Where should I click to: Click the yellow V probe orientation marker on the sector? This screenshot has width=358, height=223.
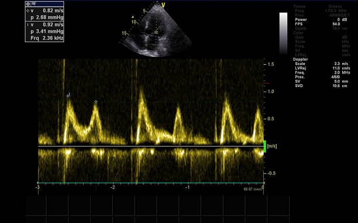pos(163,5)
